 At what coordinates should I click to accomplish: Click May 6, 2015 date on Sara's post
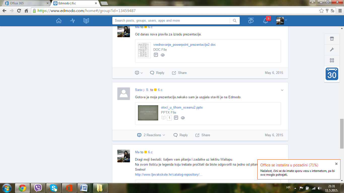coord(274,135)
